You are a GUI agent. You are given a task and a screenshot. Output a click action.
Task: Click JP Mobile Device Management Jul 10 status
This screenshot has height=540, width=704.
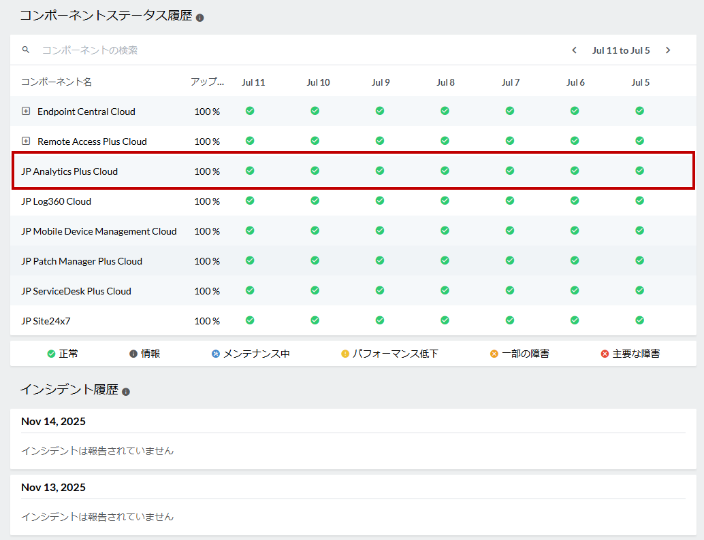point(315,231)
